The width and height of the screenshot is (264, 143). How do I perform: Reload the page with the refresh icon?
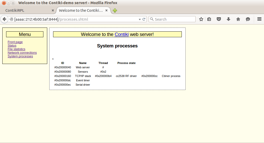coord(144,19)
